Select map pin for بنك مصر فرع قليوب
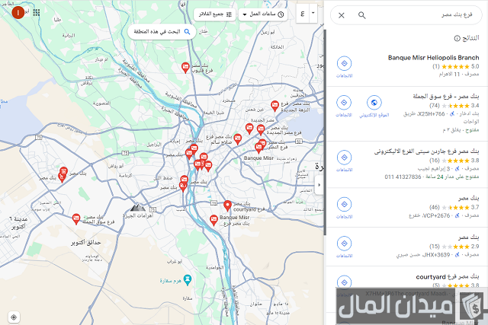Screen dimensions: 488x325 [185, 68]
